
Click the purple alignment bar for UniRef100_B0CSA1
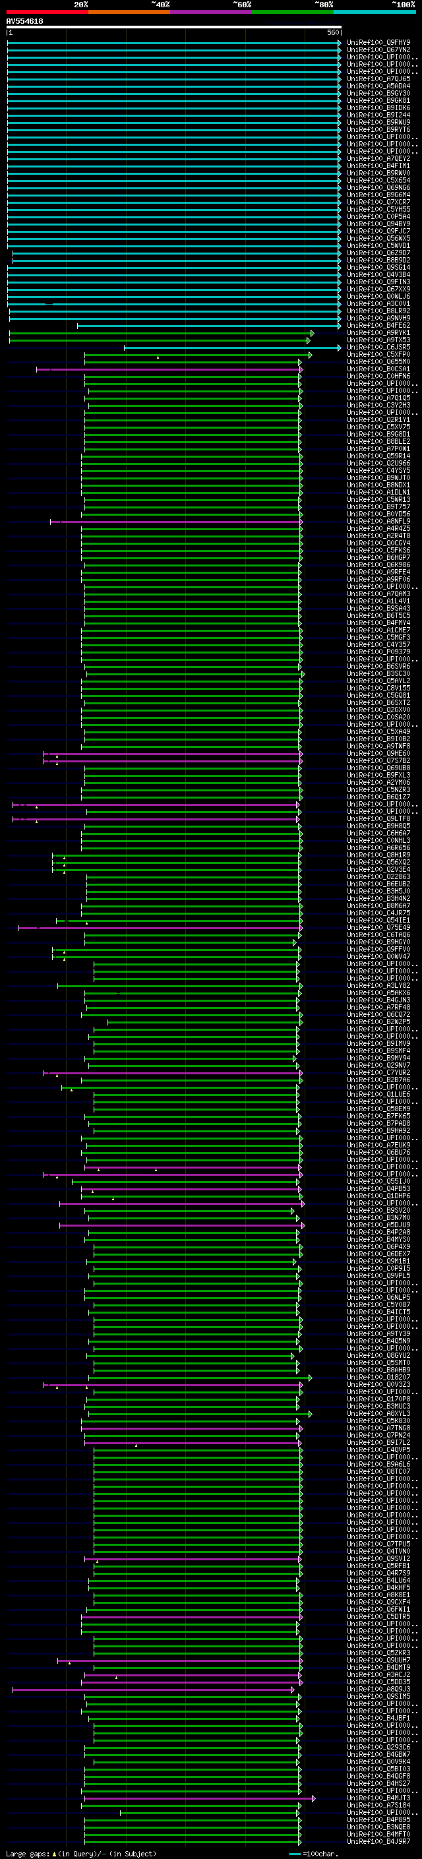click(x=169, y=369)
